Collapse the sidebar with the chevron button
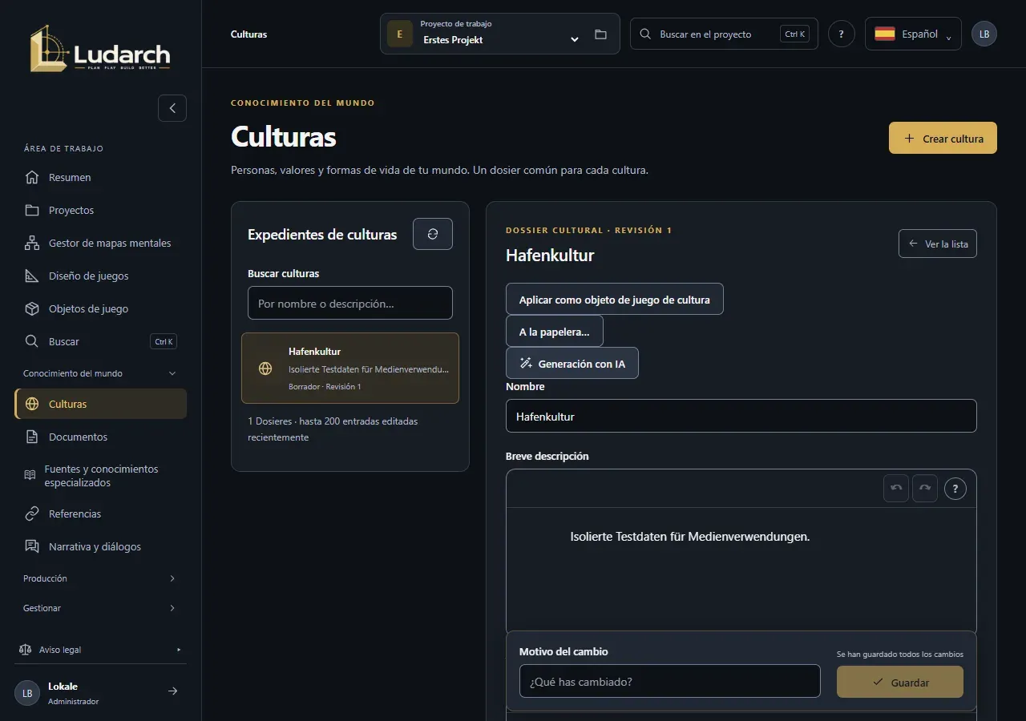This screenshot has height=721, width=1026. pos(172,108)
